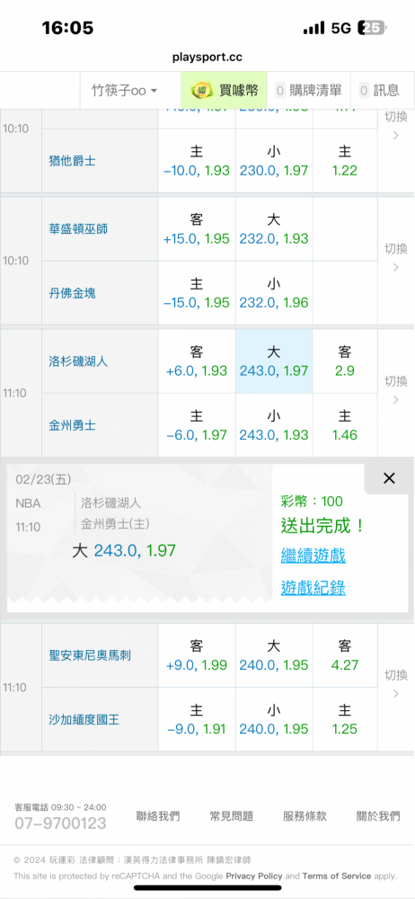This screenshot has width=415, height=899.
Task: Select moneyline 客 4.27 for 馬刺
Action: (x=345, y=655)
